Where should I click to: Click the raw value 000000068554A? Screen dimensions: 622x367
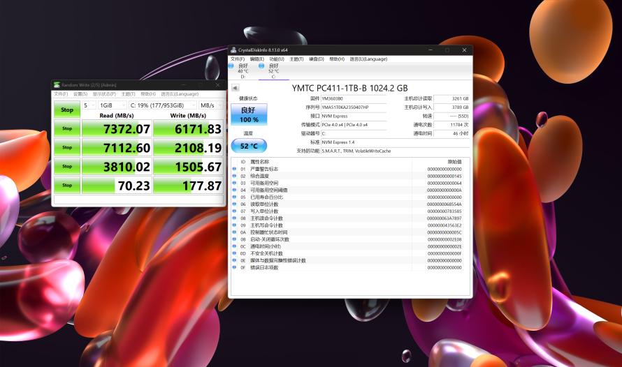(x=444, y=204)
